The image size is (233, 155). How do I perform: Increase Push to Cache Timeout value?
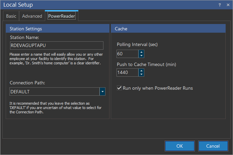pyautogui.click(x=141, y=71)
